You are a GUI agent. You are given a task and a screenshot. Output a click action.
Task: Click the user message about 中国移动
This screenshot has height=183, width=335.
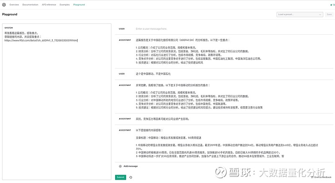pyautogui.click(x=153, y=74)
